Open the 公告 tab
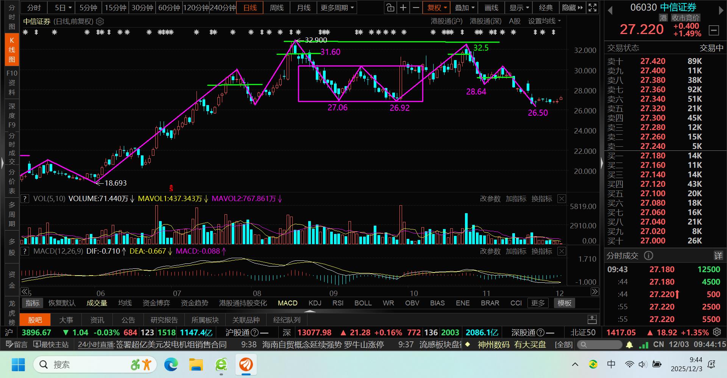This screenshot has width=727, height=378. 128,320
